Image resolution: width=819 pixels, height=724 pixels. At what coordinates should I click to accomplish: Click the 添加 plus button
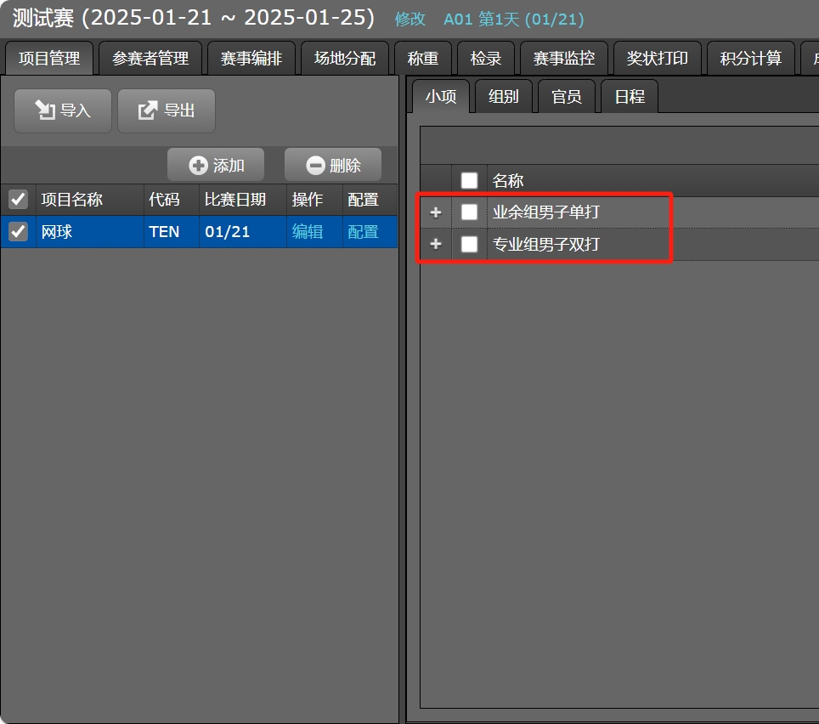tap(216, 165)
